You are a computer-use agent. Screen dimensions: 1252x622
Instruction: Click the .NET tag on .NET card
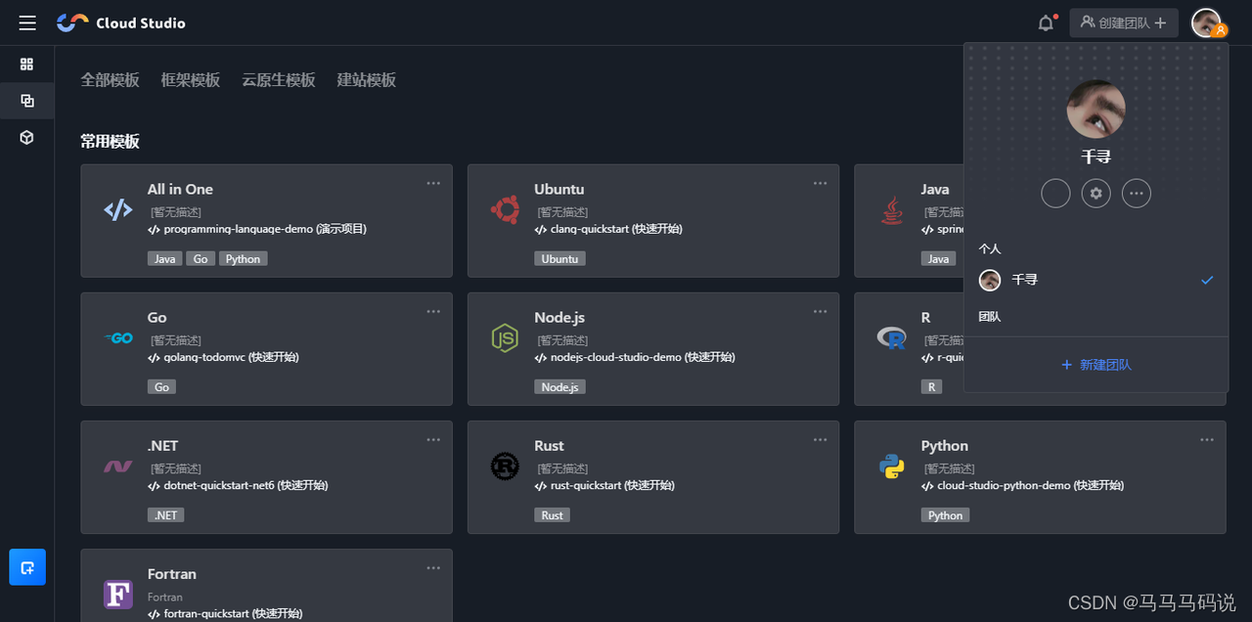click(165, 515)
